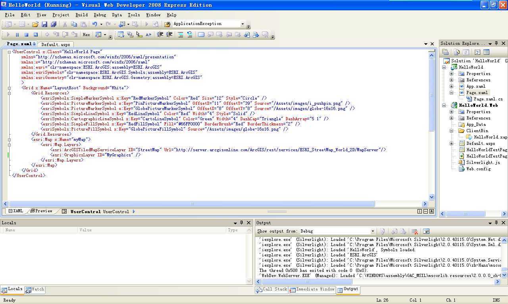Image resolution: width=508 pixels, height=304 pixels.
Task: Switch to the Default.aspx editor tab
Action: coord(56,44)
